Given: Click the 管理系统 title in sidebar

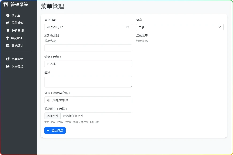Looking at the screenshot, I should [19, 5].
